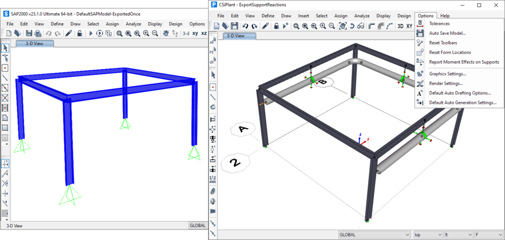Switch SAP2000 to xz plane view
This screenshot has width=505, height=240.
point(204,33)
